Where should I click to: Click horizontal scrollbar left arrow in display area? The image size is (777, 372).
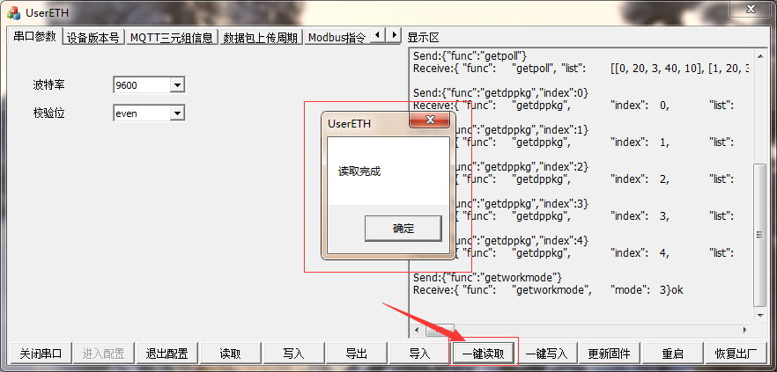(417, 330)
